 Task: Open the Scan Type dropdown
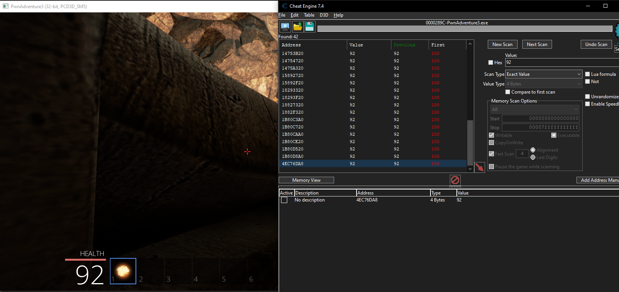[544, 74]
